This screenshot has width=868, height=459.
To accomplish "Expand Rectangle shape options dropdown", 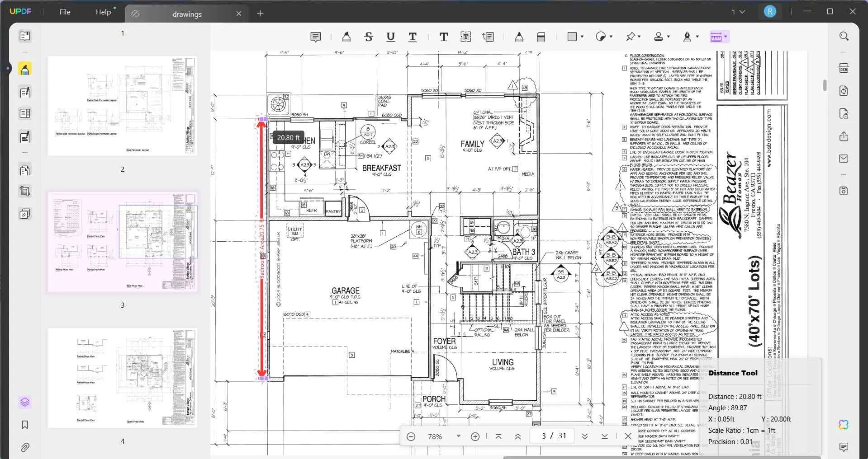I will pyautogui.click(x=582, y=37).
